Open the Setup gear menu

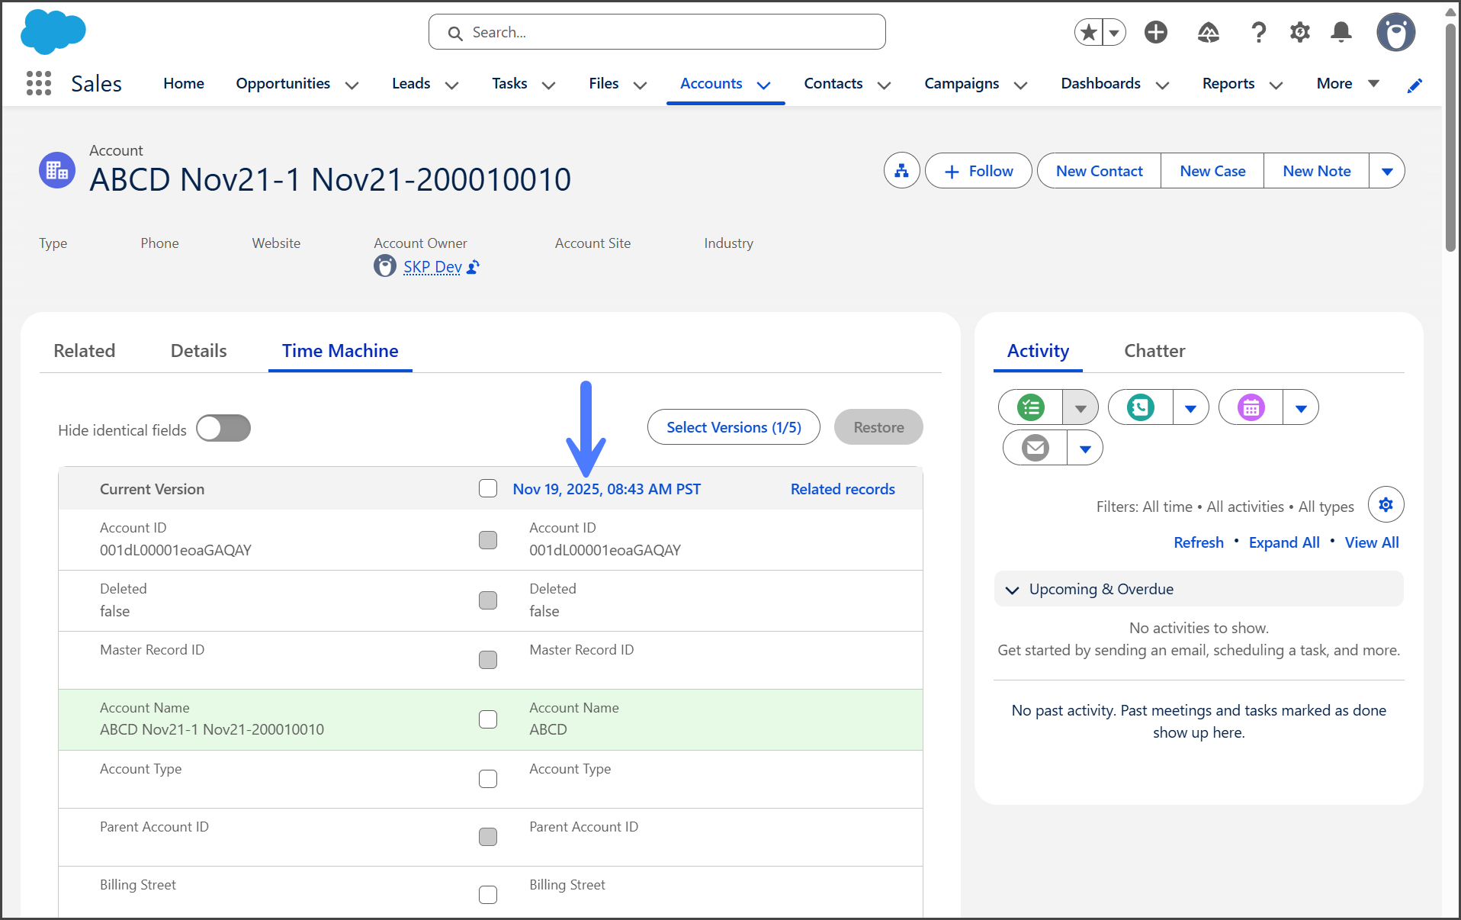pyautogui.click(x=1299, y=32)
